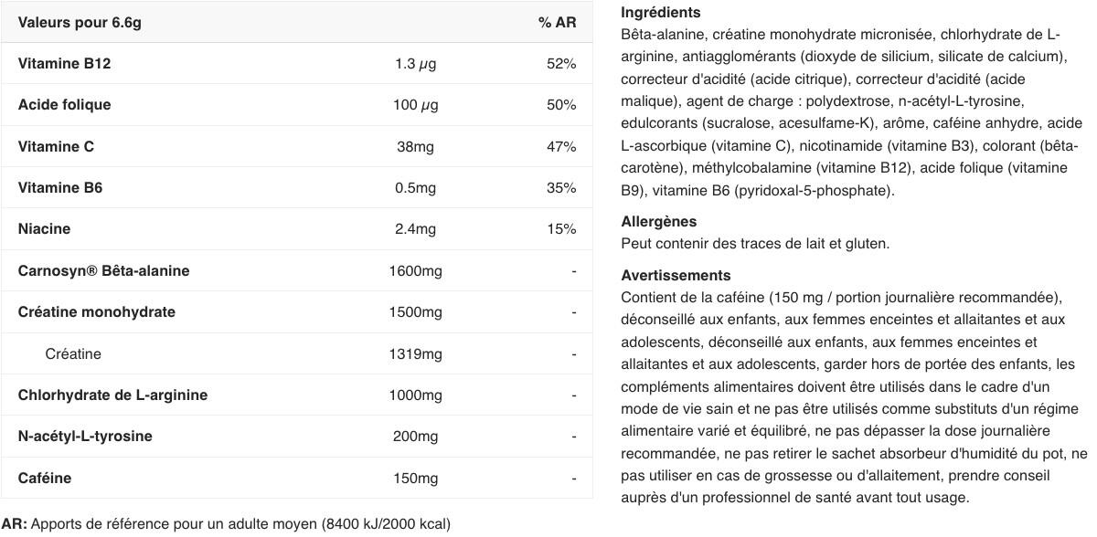
Task: Click the Allergènes heading
Action: [658, 222]
